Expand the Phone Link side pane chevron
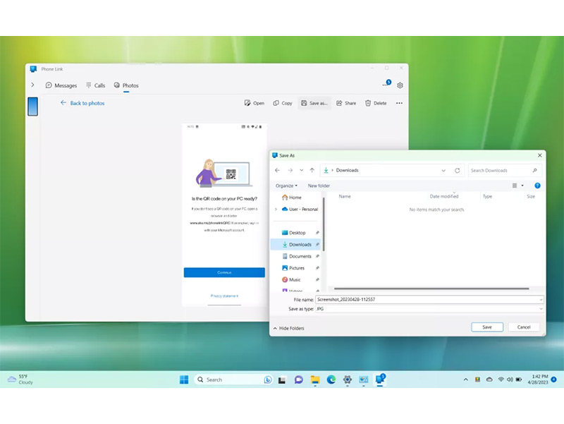564x424 pixels. (x=32, y=85)
